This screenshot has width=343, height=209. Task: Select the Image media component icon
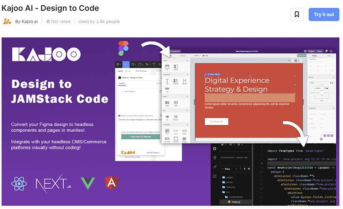[167, 103]
